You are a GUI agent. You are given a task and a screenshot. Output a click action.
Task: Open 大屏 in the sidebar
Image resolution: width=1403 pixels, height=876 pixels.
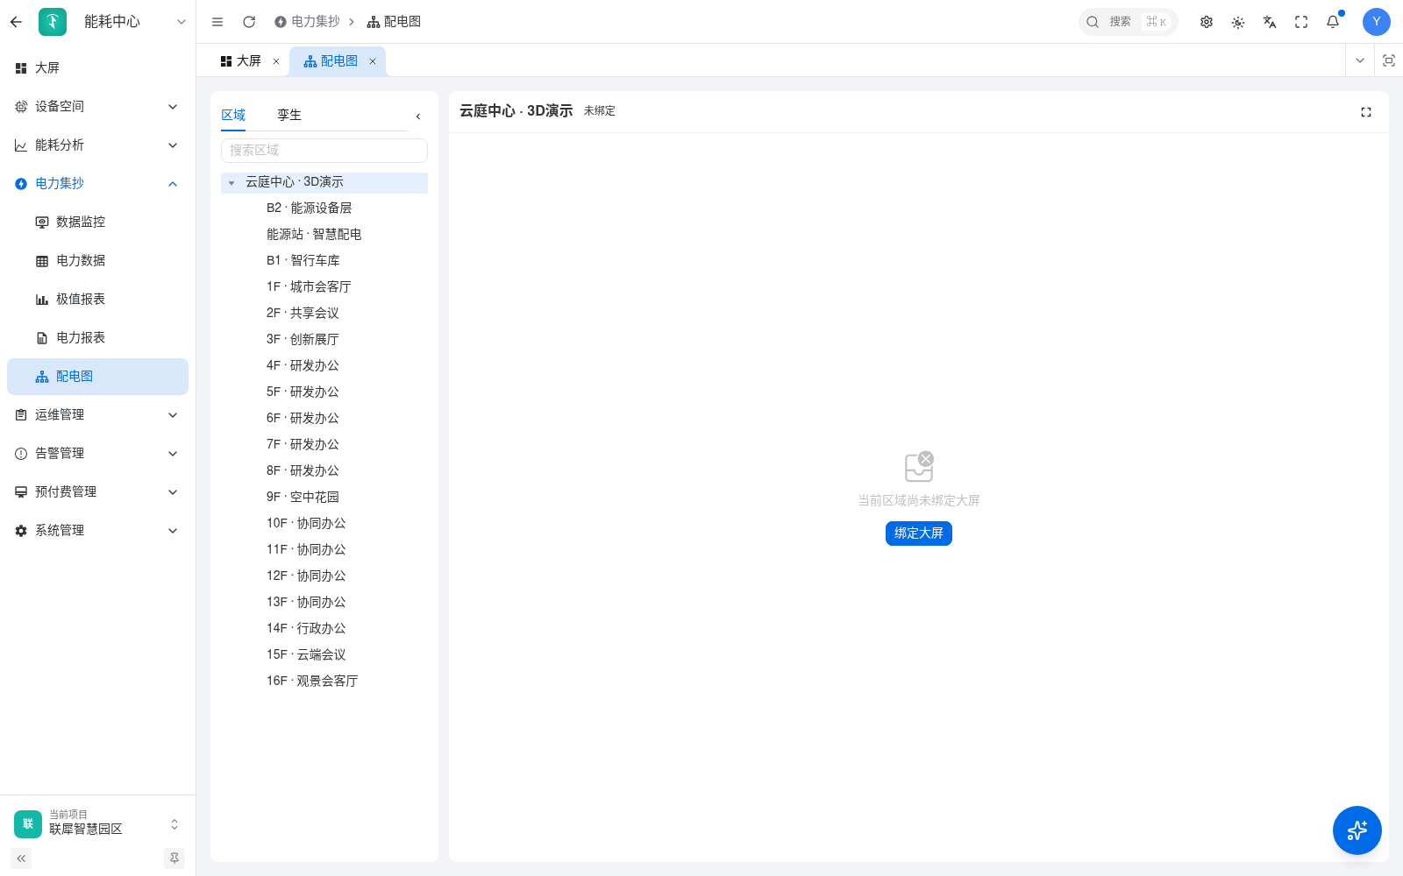click(x=97, y=67)
